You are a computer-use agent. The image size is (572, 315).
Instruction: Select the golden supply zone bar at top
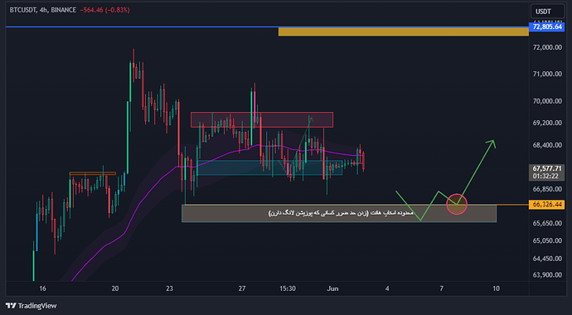(x=403, y=31)
